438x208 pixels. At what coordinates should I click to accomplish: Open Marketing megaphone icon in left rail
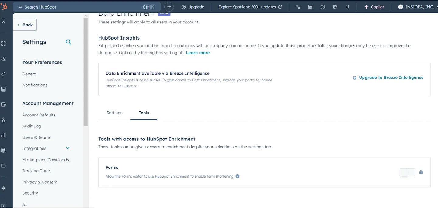point(4,74)
